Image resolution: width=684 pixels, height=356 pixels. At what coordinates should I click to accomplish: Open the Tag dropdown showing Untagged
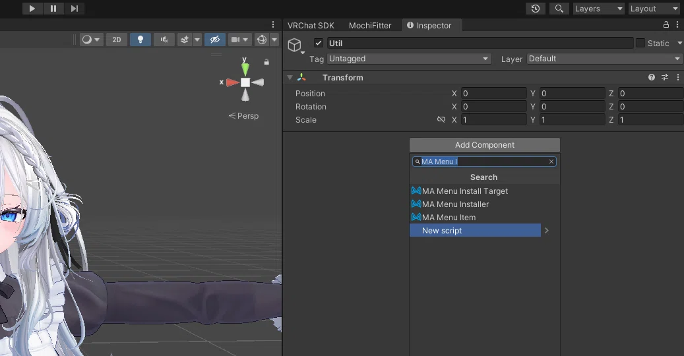[x=409, y=59]
